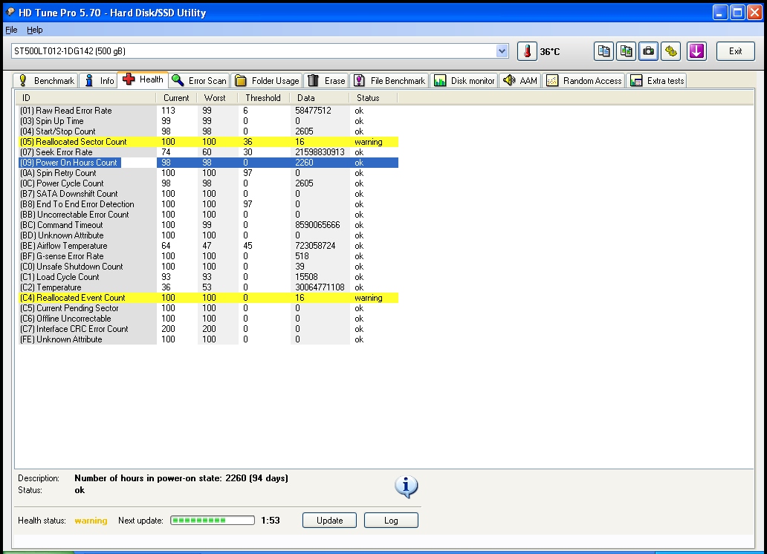Select the (BE) Airflow Temperature row
This screenshot has width=767, height=554.
tap(208, 246)
